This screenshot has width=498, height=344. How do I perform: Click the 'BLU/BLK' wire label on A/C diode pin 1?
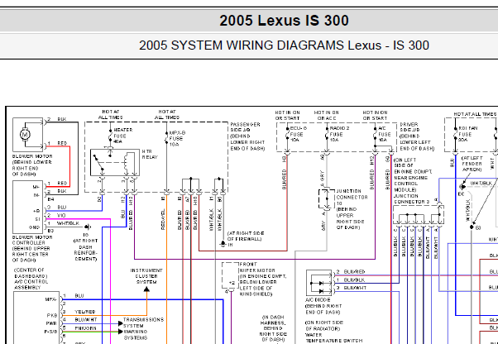(x=354, y=279)
